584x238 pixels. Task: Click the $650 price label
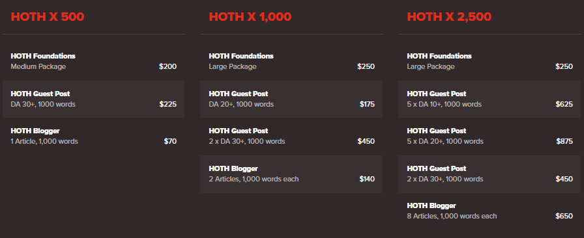[x=564, y=216]
